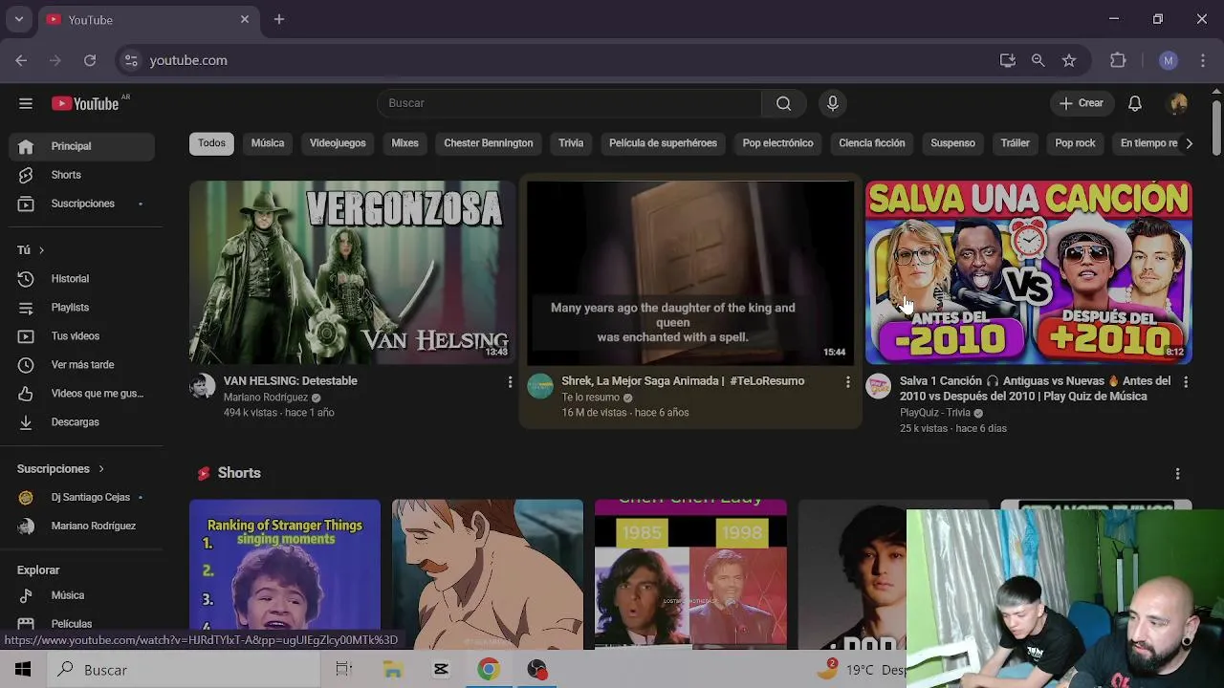The image size is (1224, 688).
Task: Open Música under Explorar
Action: (81, 595)
